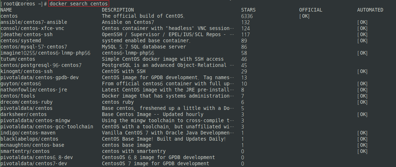Click the centos/mysql-57-centos7 image name
396x167 pixels.
coord(34,47)
